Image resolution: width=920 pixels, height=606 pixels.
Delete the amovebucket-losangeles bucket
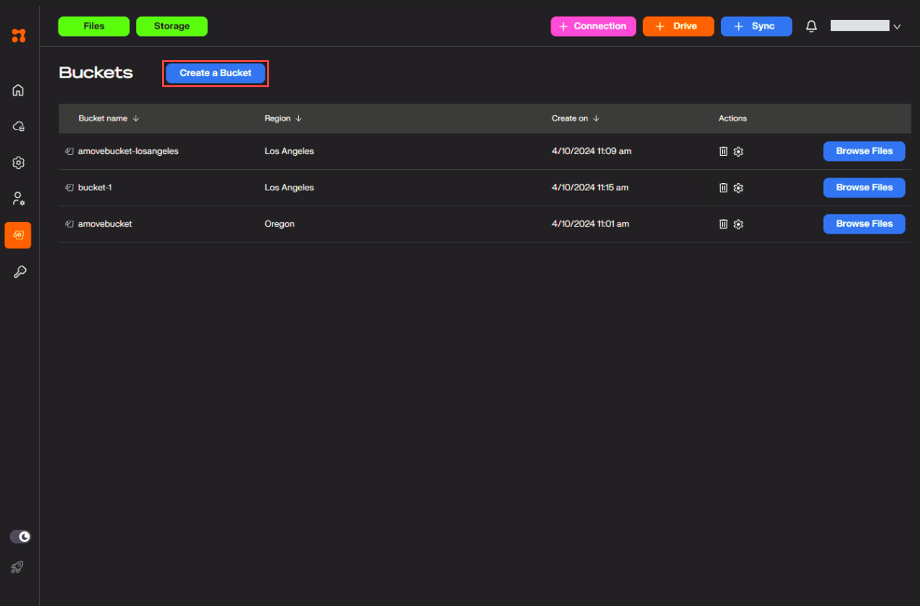click(723, 151)
